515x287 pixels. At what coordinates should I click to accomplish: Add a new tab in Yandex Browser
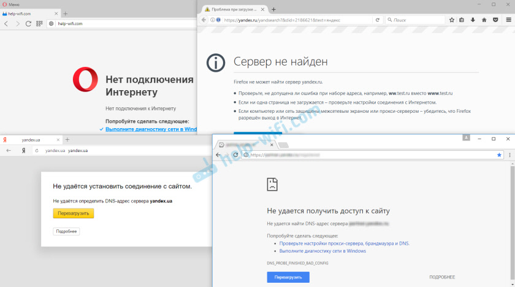pos(67,140)
